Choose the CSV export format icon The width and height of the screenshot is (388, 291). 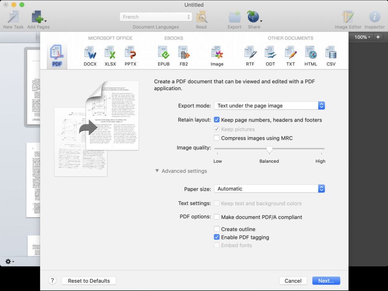click(x=331, y=56)
